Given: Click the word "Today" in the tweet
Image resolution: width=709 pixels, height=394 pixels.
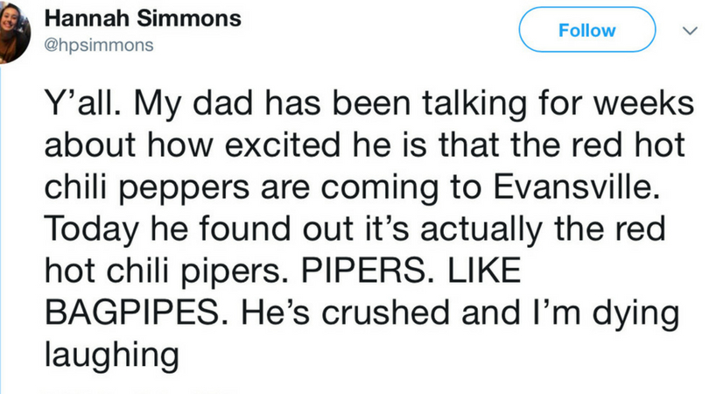Looking at the screenshot, I should click(91, 230).
